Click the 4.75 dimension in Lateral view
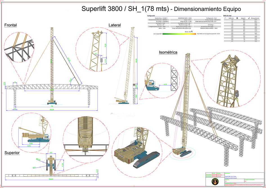This screenshot has height=188, width=266. point(137,86)
